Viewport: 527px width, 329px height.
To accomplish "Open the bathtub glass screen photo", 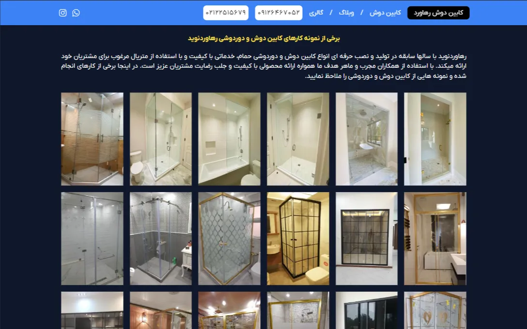I will pyautogui.click(x=229, y=139).
